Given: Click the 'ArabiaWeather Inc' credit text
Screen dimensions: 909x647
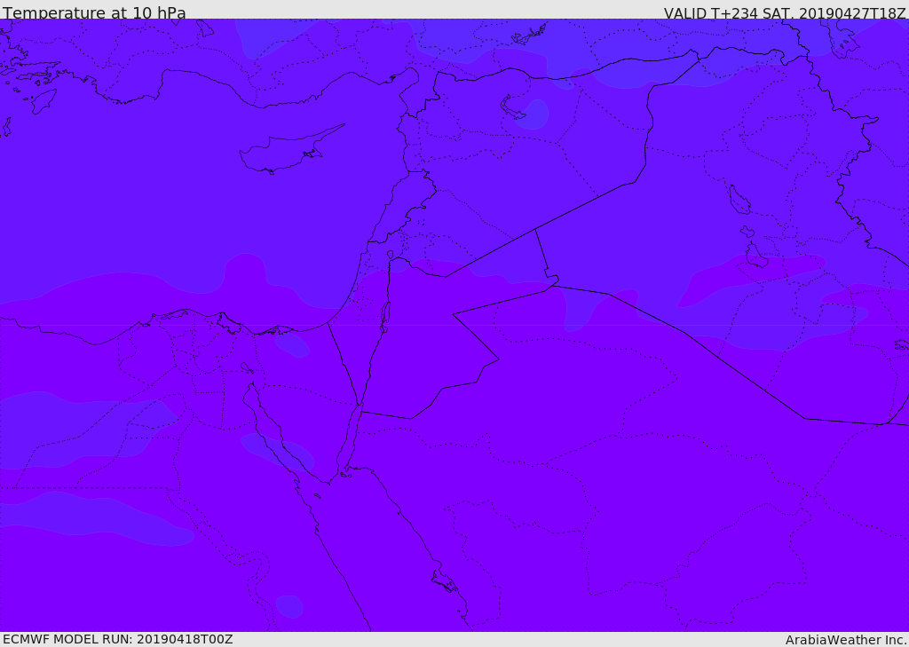Looking at the screenshot, I should pyautogui.click(x=846, y=640).
